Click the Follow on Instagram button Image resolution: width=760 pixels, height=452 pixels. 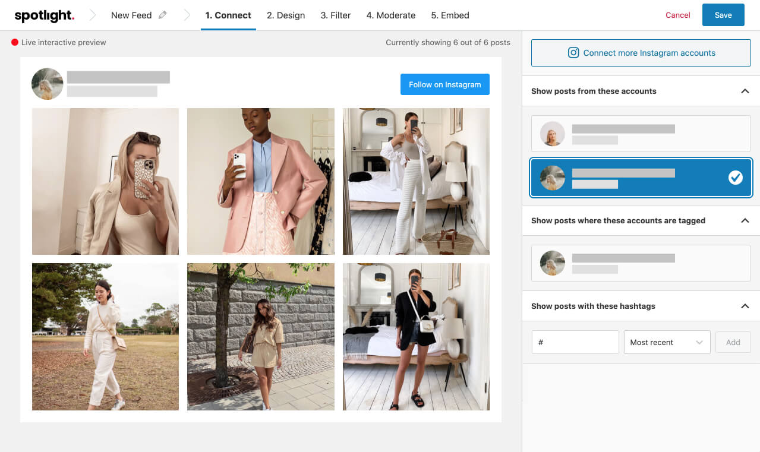(x=444, y=84)
